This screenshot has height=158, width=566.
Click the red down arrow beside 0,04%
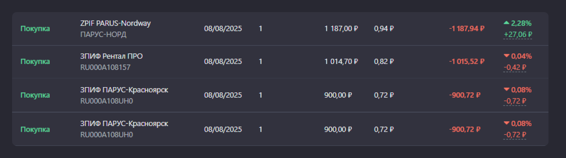coord(506,56)
